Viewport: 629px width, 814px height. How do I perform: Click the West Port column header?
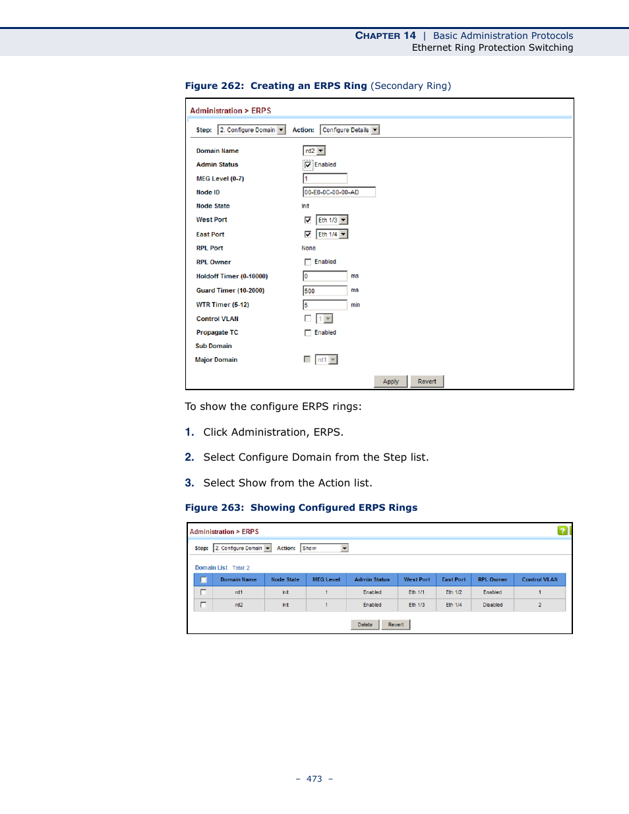pos(417,580)
